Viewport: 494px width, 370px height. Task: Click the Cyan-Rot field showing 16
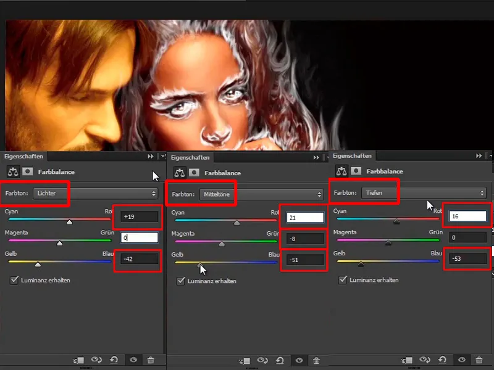pos(467,216)
